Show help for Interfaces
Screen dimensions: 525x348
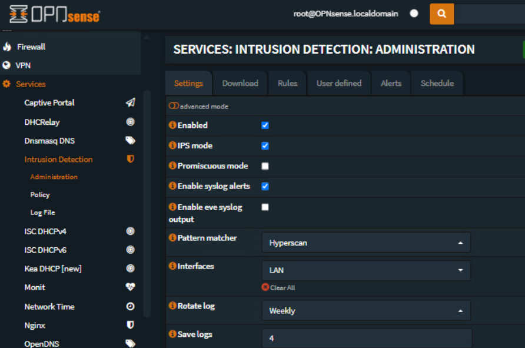click(172, 266)
